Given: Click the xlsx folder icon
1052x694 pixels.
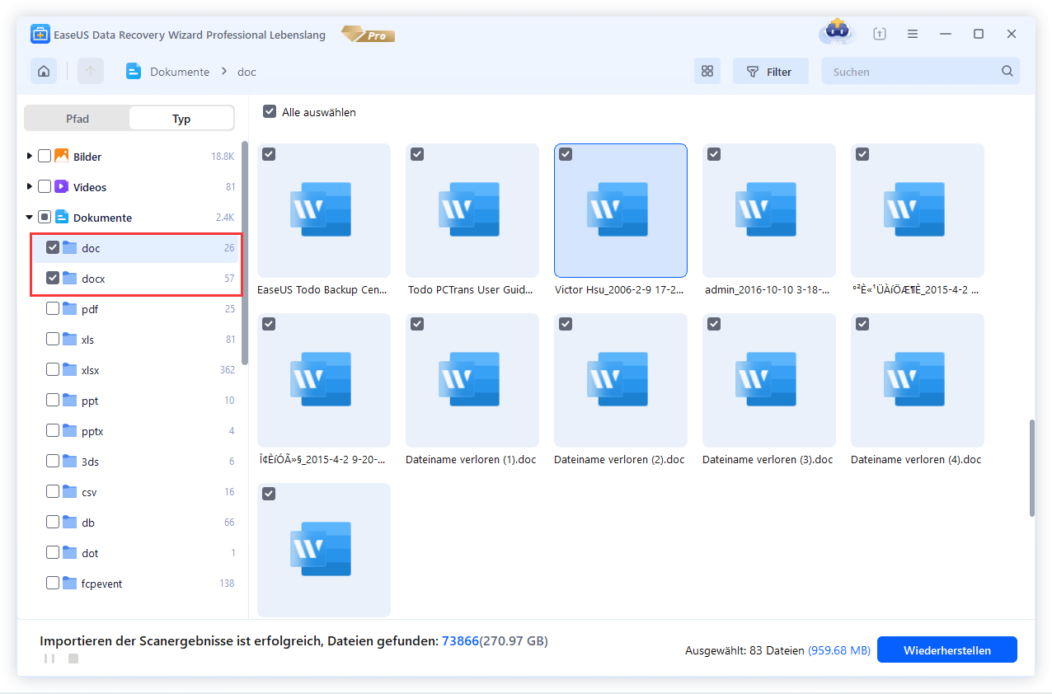Looking at the screenshot, I should [x=69, y=370].
